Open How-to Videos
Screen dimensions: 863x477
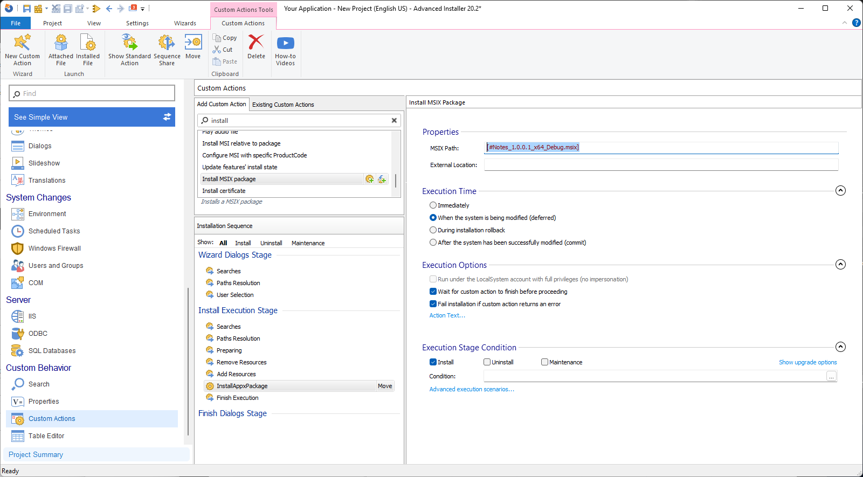(285, 50)
